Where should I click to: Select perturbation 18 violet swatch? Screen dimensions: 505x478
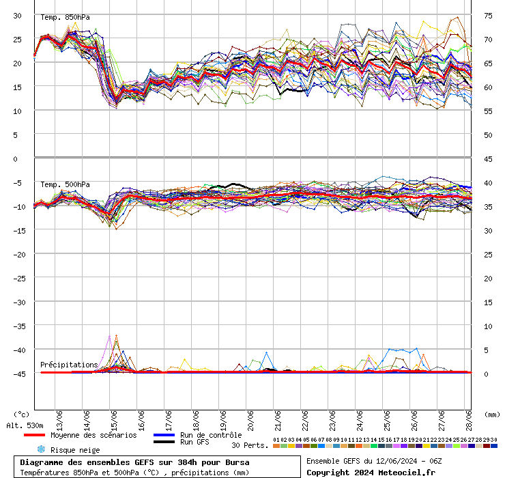coord(404,446)
